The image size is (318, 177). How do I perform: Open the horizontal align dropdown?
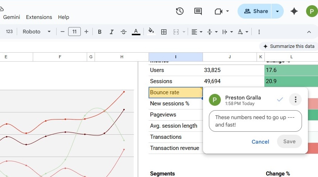pos(197,32)
